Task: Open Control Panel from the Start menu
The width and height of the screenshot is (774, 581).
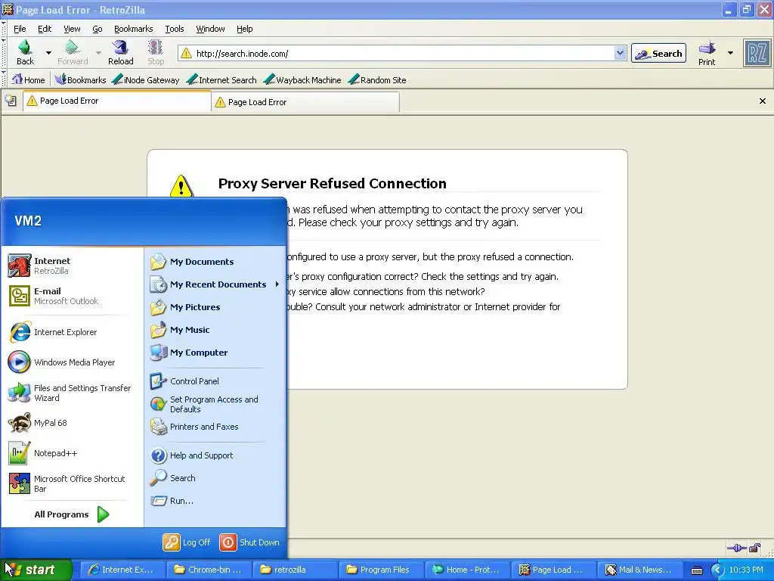Action: pyautogui.click(x=215, y=381)
